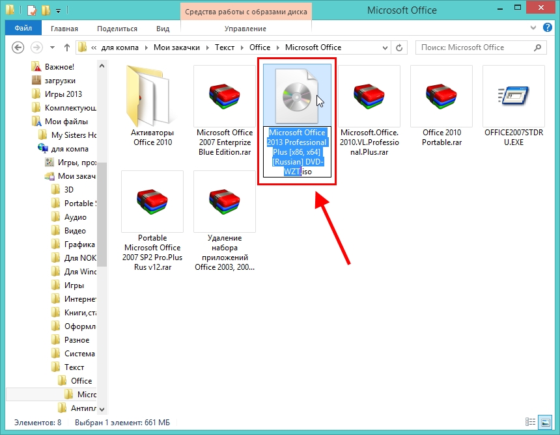The height and width of the screenshot is (435, 560).
Task: Open the Поделиться ribbon tab
Action: tap(117, 29)
